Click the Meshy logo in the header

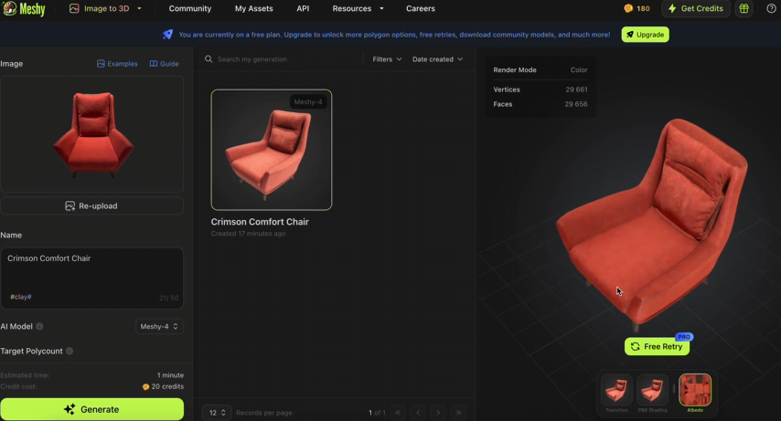tap(25, 9)
